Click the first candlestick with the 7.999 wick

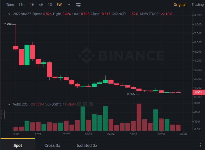[16, 48]
